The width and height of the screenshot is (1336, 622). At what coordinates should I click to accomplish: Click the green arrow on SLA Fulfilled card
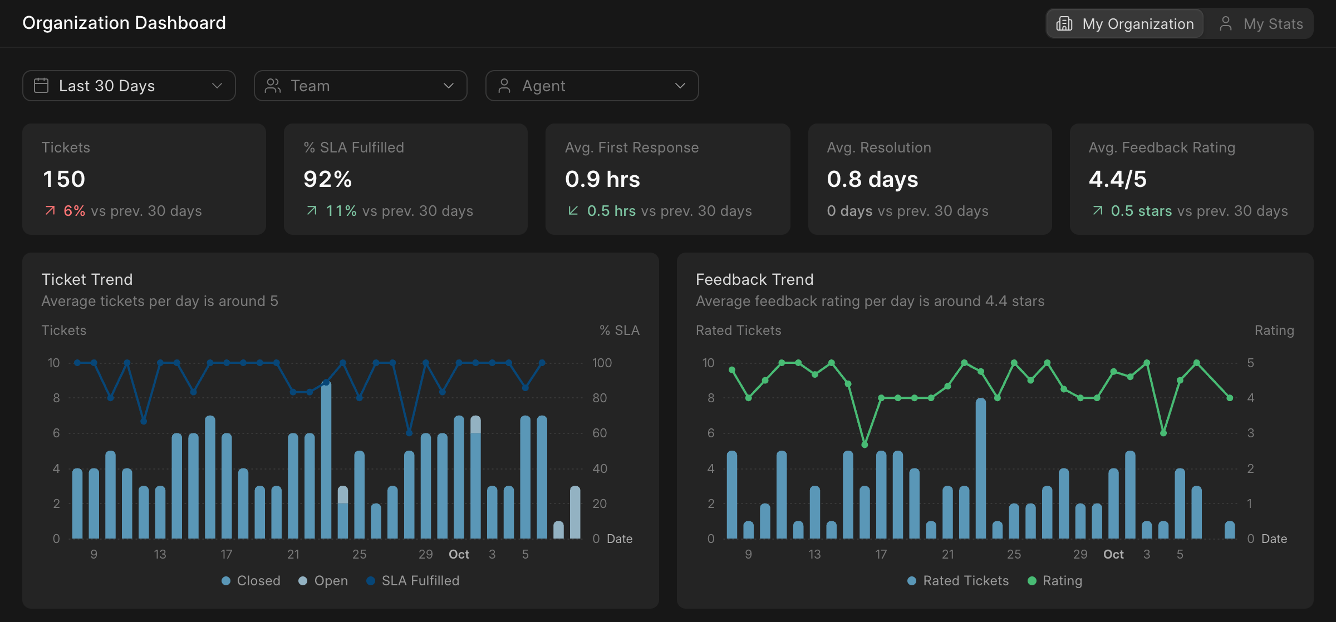click(x=312, y=211)
